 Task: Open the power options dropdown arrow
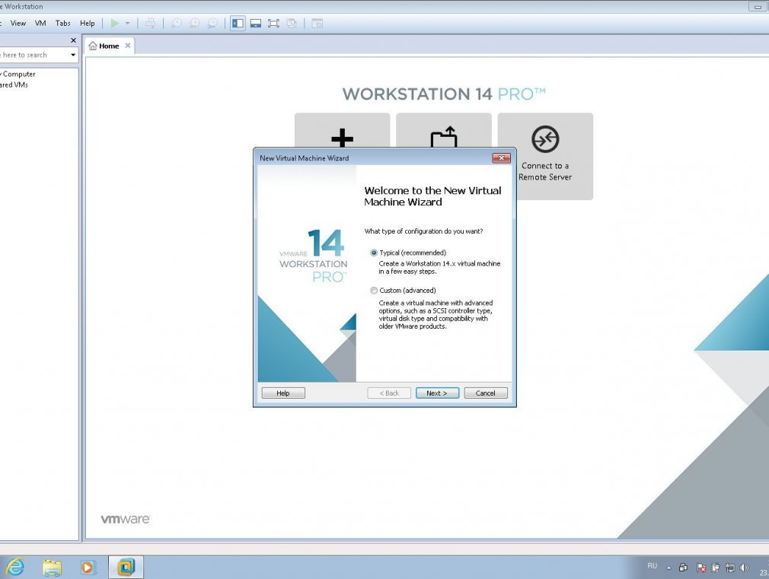(x=127, y=23)
